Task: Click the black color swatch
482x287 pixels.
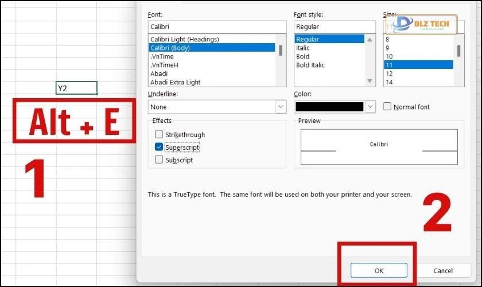Action: pyautogui.click(x=329, y=107)
